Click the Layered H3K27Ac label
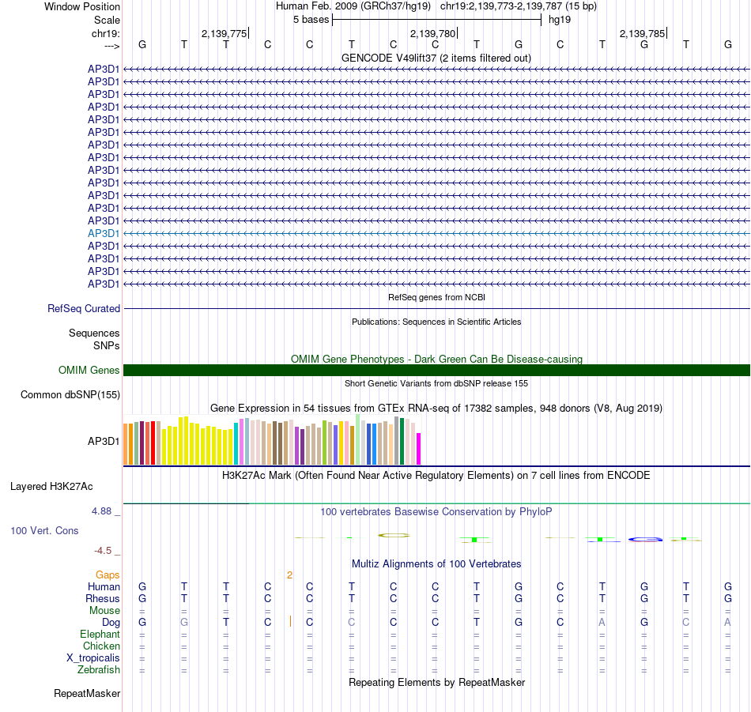This screenshot has height=712, width=751. coord(51,487)
